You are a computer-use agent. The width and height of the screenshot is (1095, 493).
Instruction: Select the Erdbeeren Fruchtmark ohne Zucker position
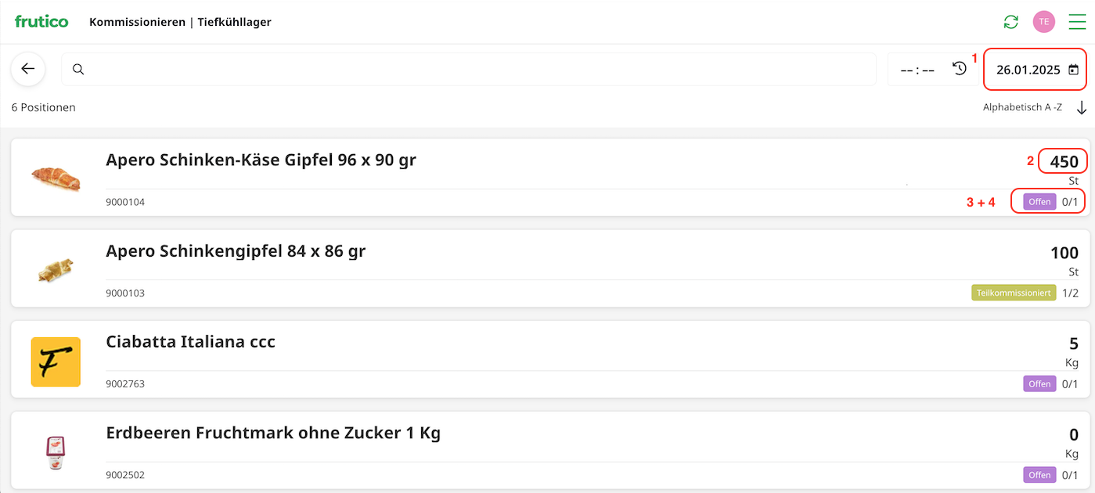(273, 433)
